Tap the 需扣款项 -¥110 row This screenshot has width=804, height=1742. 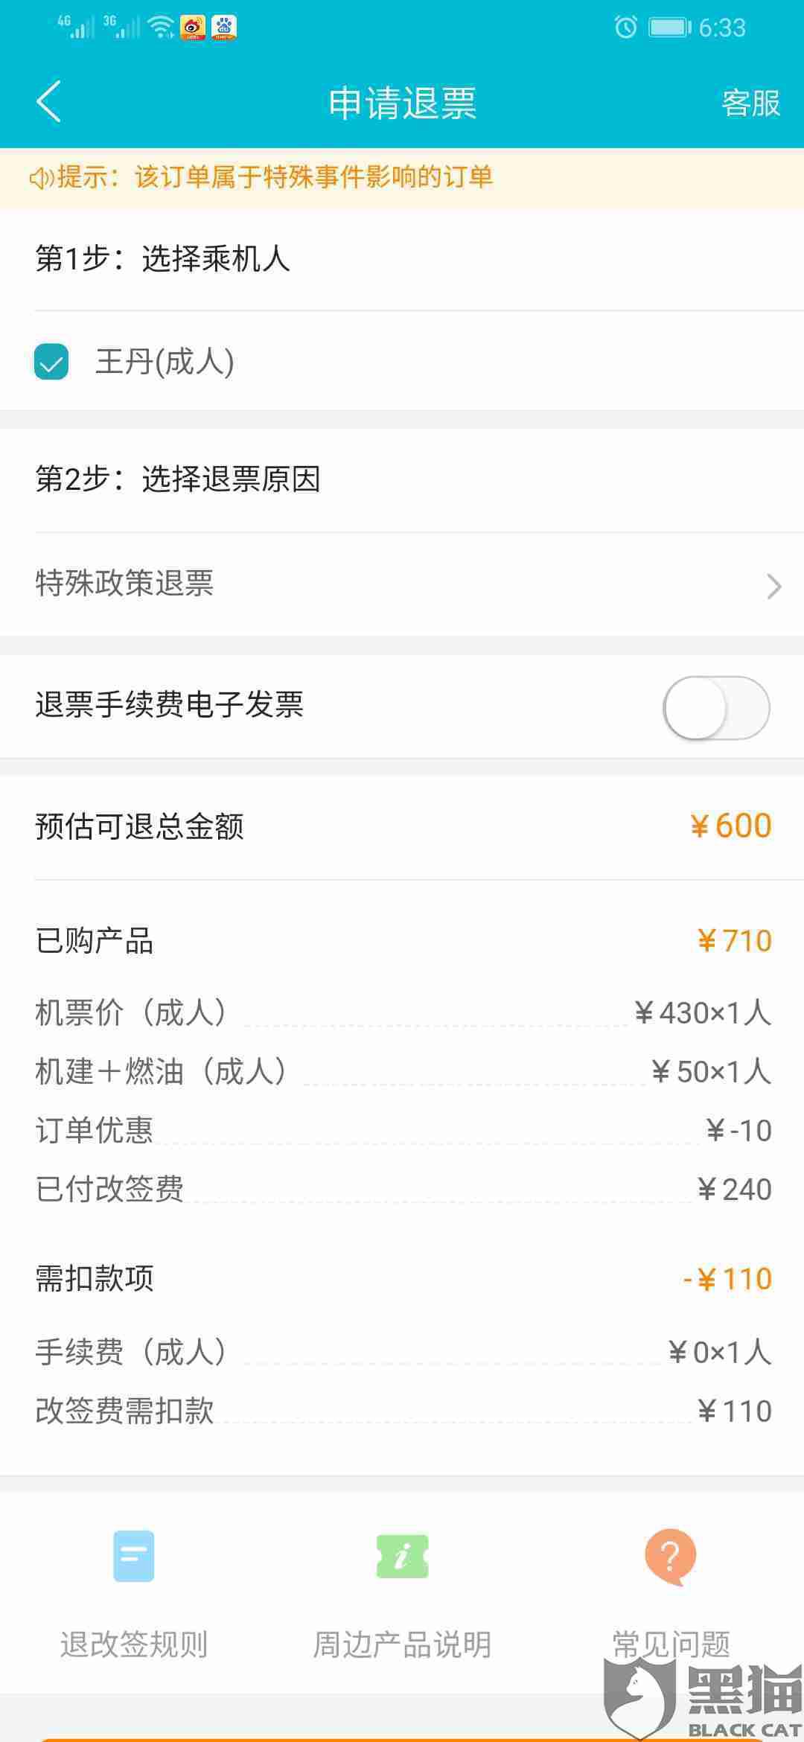click(402, 1279)
